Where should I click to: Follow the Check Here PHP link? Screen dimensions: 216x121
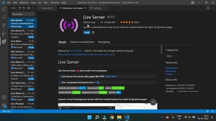[x=111, y=76]
